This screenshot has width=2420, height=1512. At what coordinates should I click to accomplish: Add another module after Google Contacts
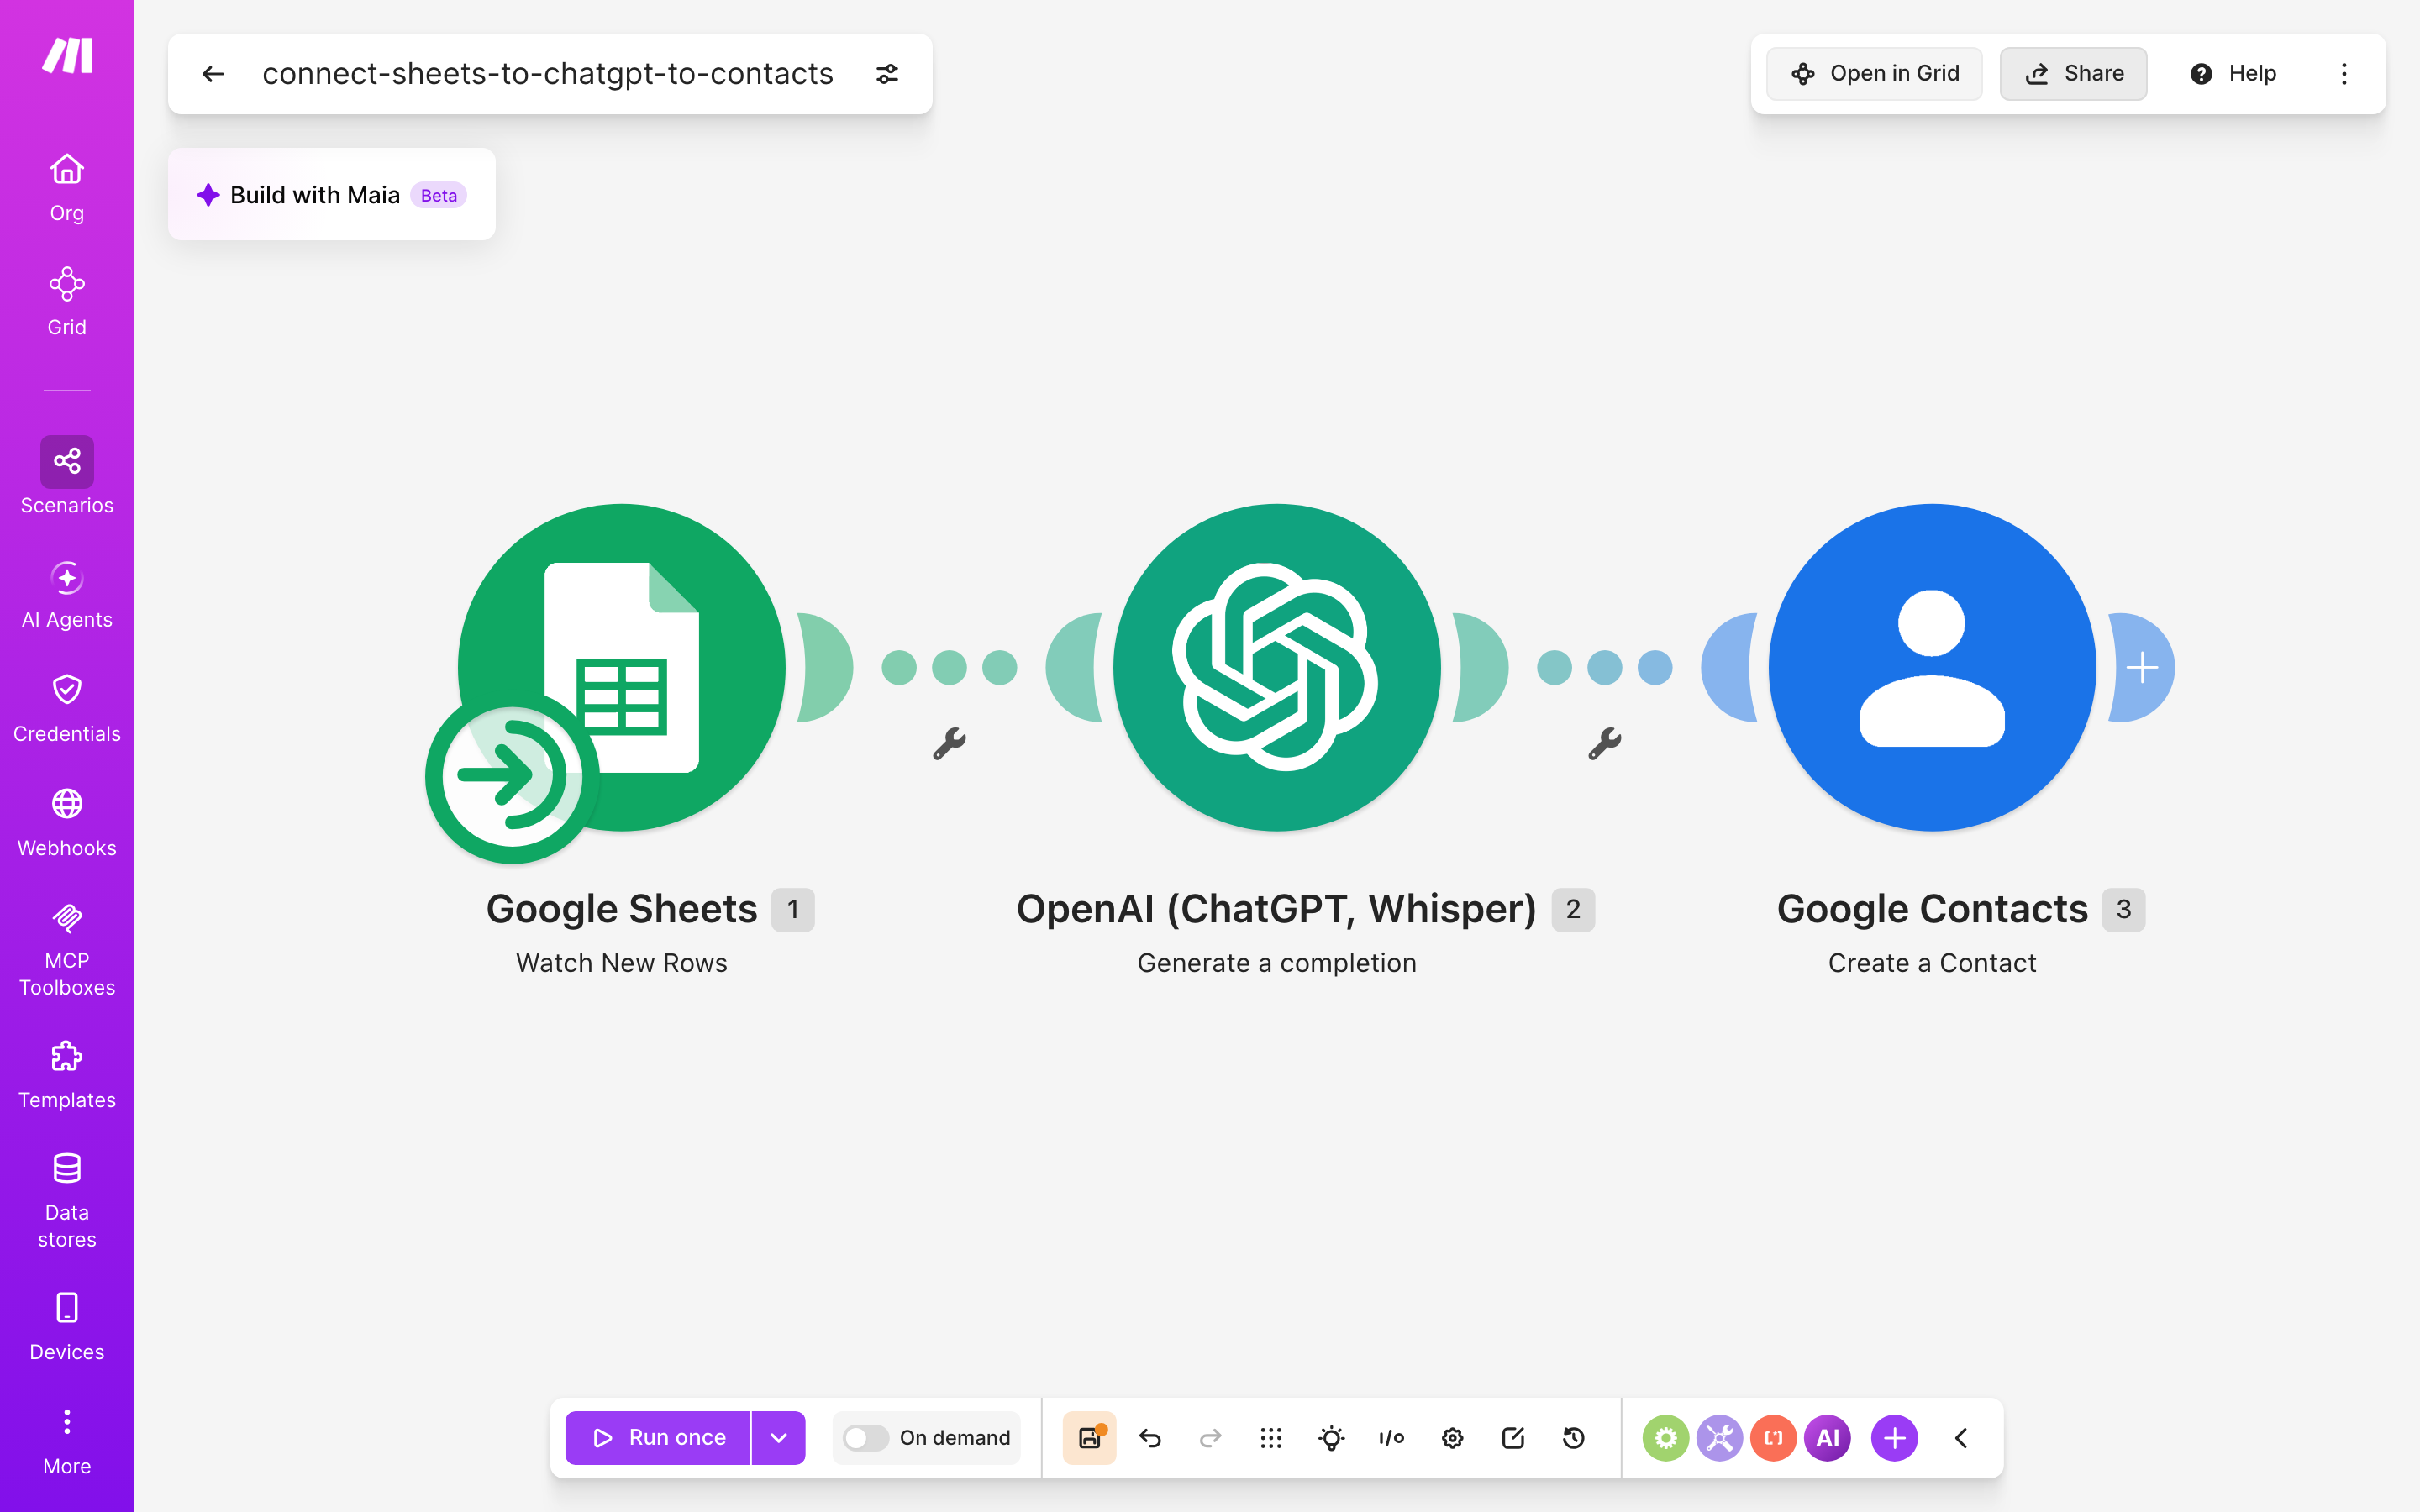pos(2142,667)
